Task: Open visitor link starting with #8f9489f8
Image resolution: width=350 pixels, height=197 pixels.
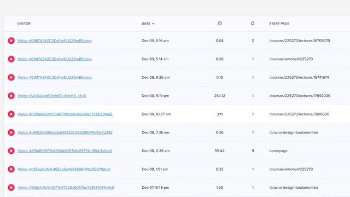Action: (65, 151)
